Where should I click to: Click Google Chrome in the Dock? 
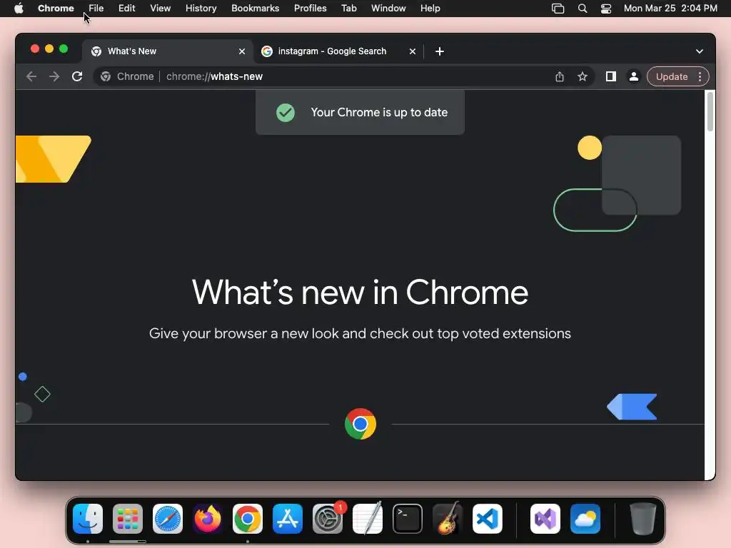248,519
